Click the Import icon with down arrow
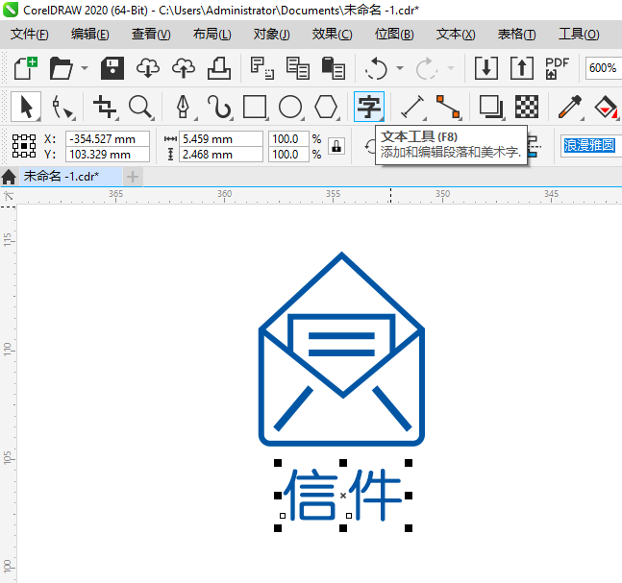The width and height of the screenshot is (622, 583). [486, 68]
